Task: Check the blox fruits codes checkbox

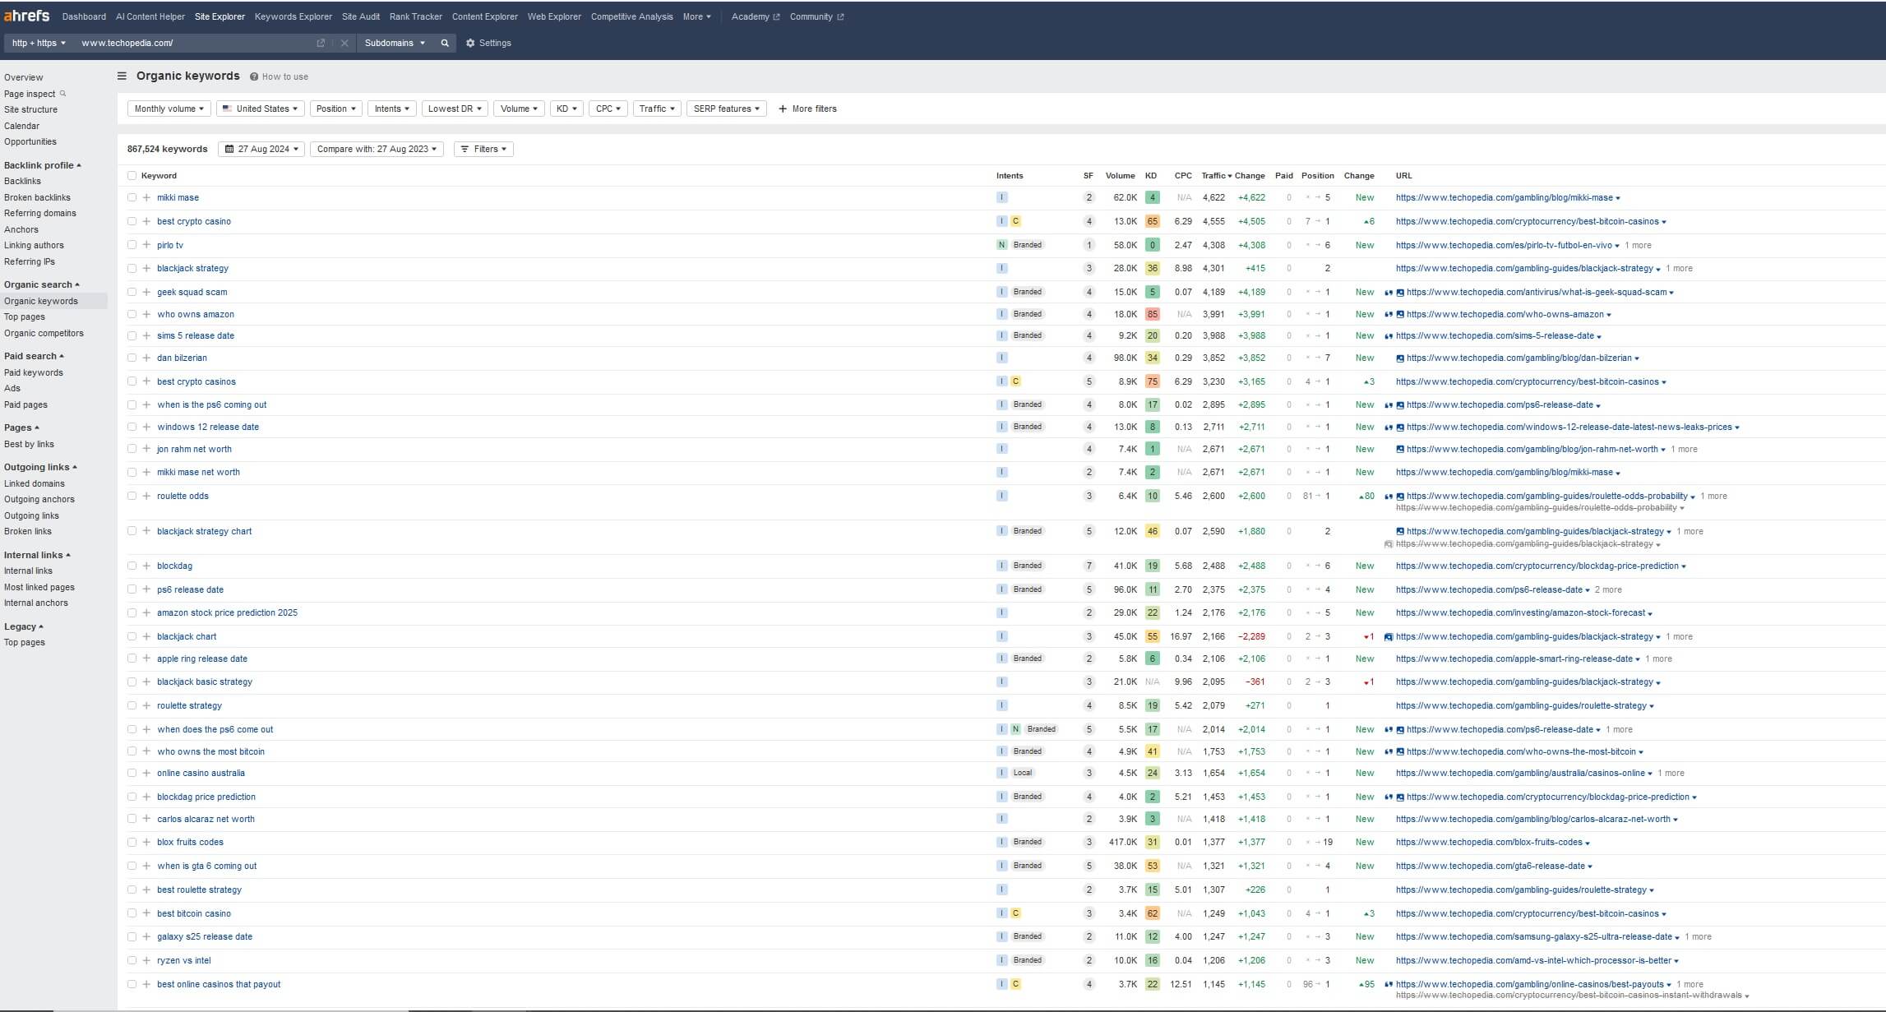Action: point(132,842)
